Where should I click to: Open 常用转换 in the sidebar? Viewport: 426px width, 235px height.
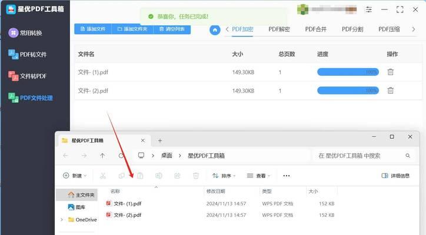[x=25, y=33]
